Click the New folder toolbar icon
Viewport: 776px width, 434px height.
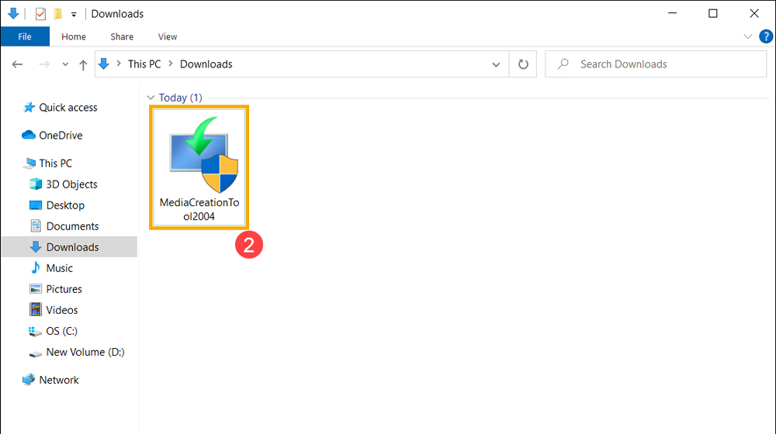[58, 14]
